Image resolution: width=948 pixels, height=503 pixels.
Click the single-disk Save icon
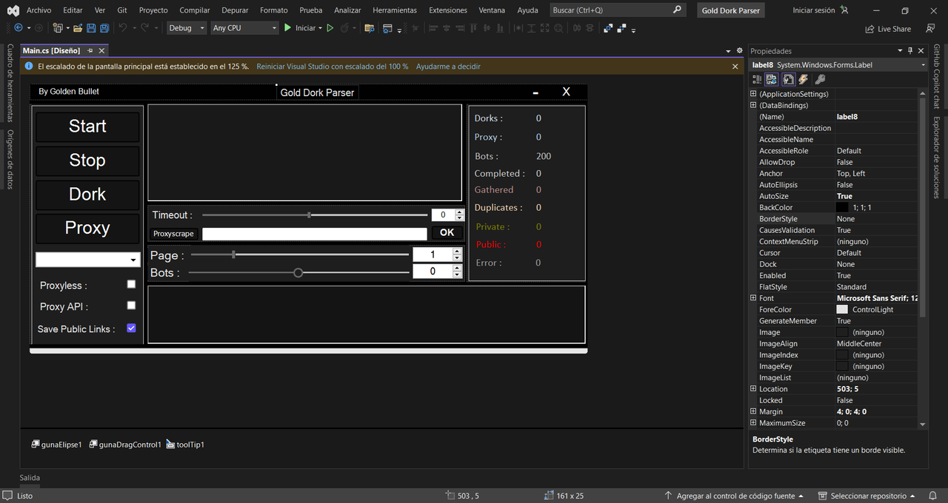(x=91, y=27)
